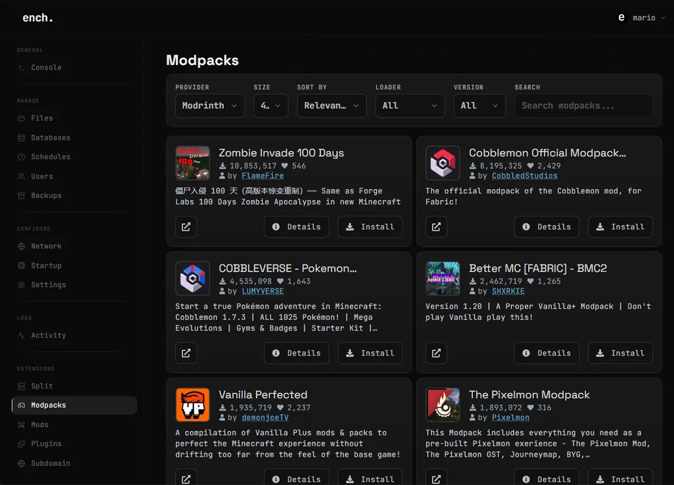
Task: Install Zombie Invade 100 Days modpack
Action: (370, 227)
